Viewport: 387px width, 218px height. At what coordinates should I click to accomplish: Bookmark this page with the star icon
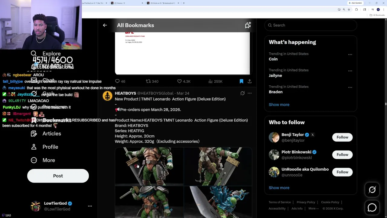pos(349,10)
